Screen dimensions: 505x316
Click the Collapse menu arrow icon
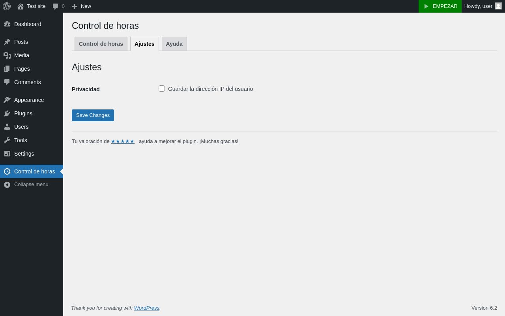(x=7, y=184)
